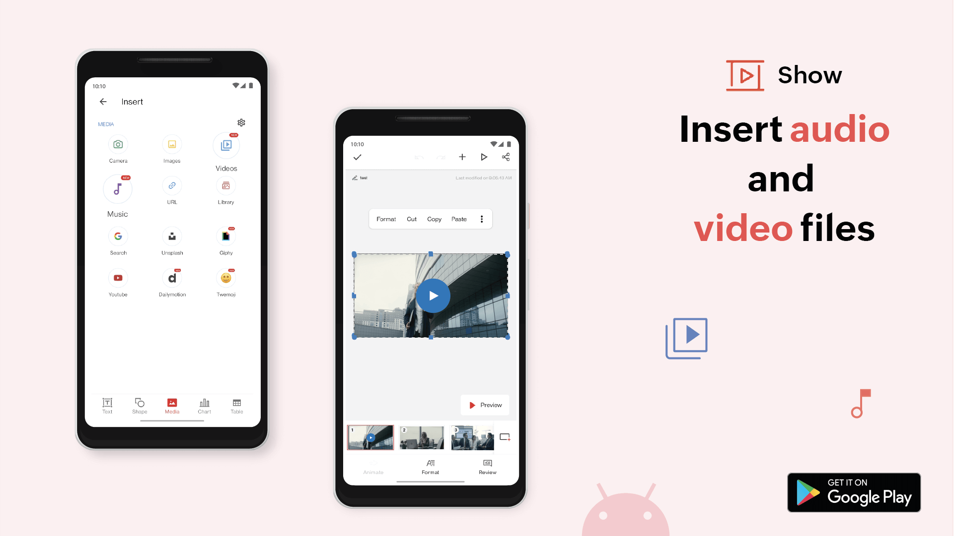
Task: Open the three-dot context menu on selected element
Action: tap(482, 219)
